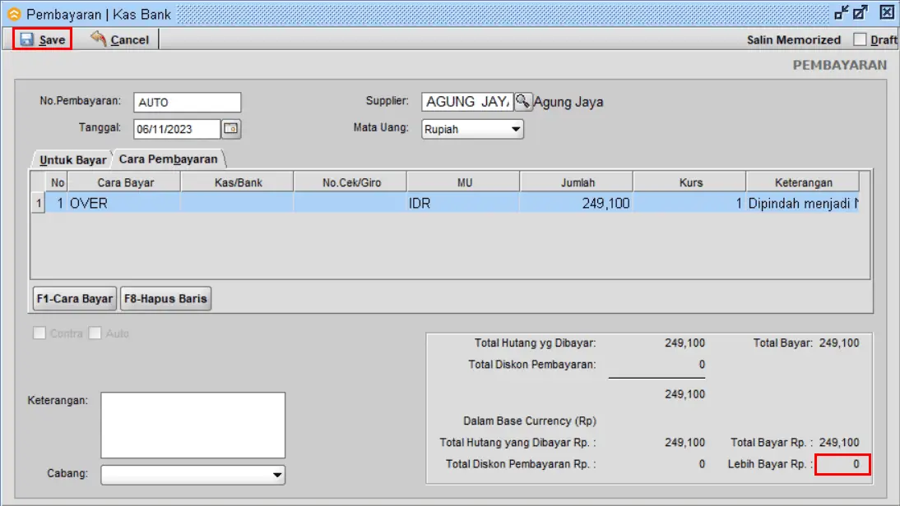This screenshot has width=900, height=506.
Task: Click Salin Memorized
Action: coord(793,40)
